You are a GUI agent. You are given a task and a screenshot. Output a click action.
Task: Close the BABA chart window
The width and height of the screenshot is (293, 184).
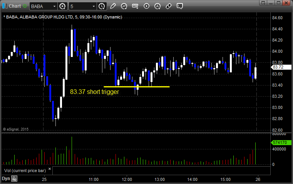click(286, 3)
